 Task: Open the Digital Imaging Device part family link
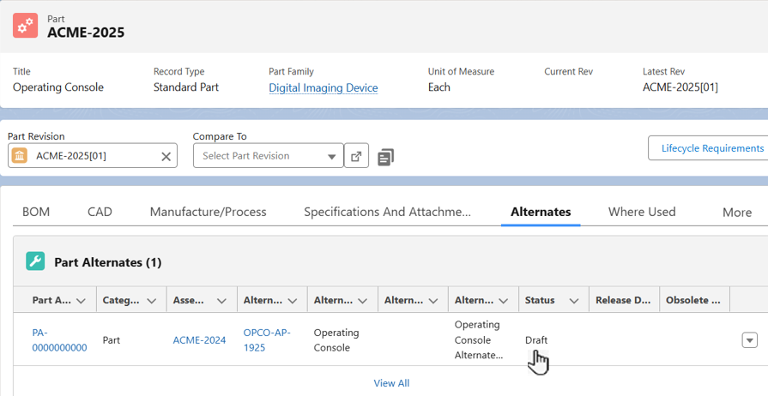323,87
